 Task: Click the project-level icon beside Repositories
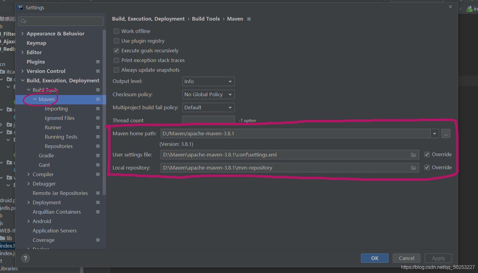pyautogui.click(x=98, y=146)
